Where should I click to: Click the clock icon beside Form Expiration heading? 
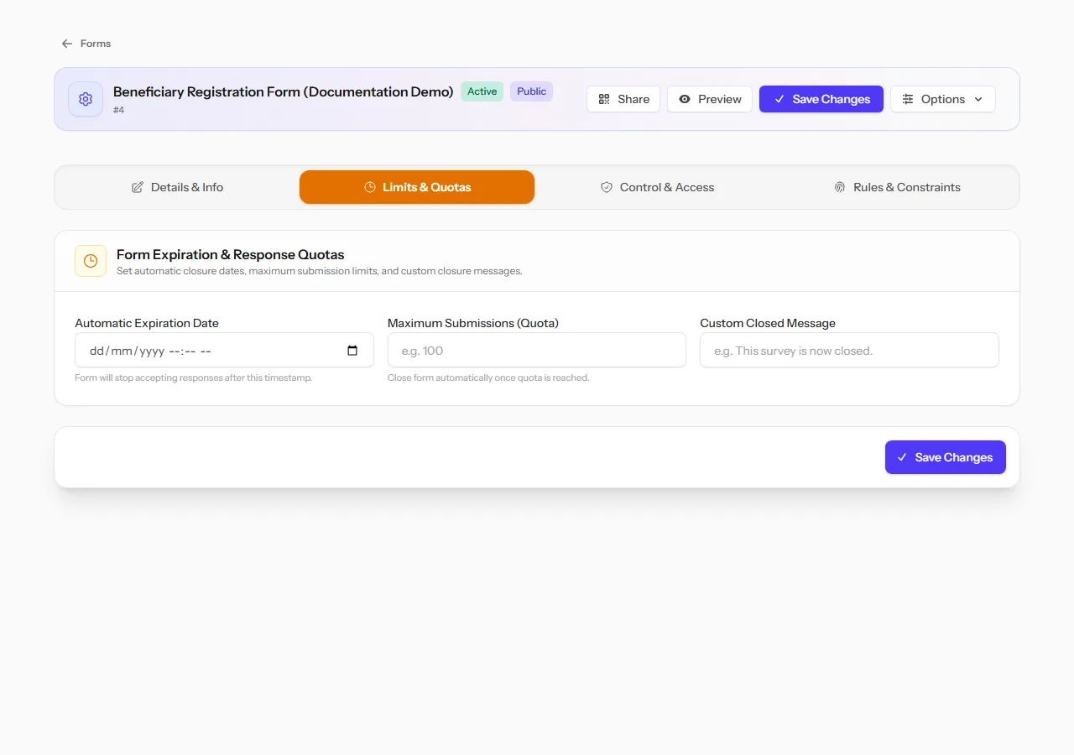91,261
